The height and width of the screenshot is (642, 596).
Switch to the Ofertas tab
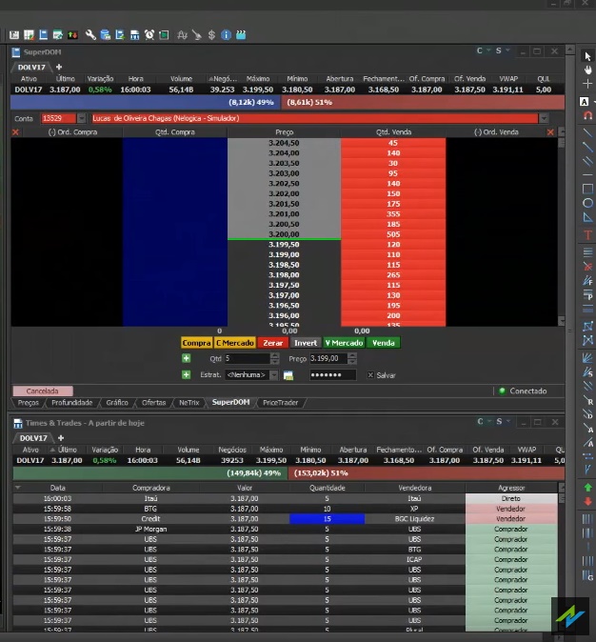(153, 403)
